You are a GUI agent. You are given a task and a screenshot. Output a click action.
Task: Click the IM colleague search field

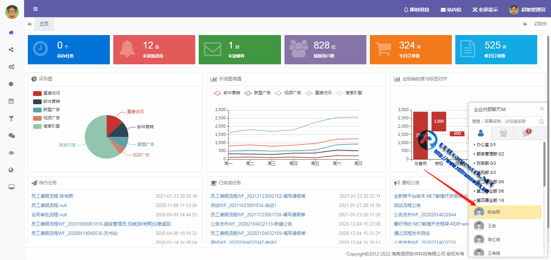pyautogui.click(x=503, y=121)
